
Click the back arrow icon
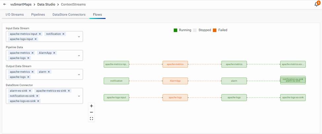click(x=5, y=5)
